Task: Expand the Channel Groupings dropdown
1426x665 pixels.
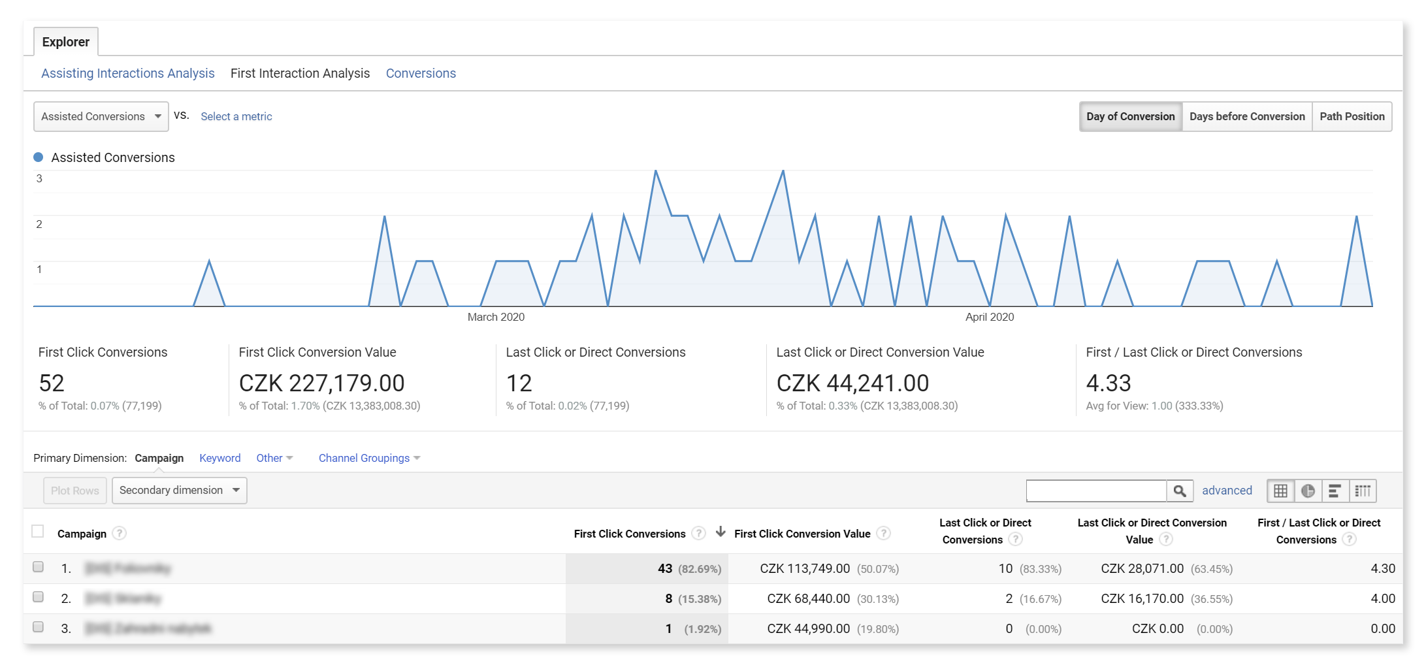Action: click(x=369, y=458)
